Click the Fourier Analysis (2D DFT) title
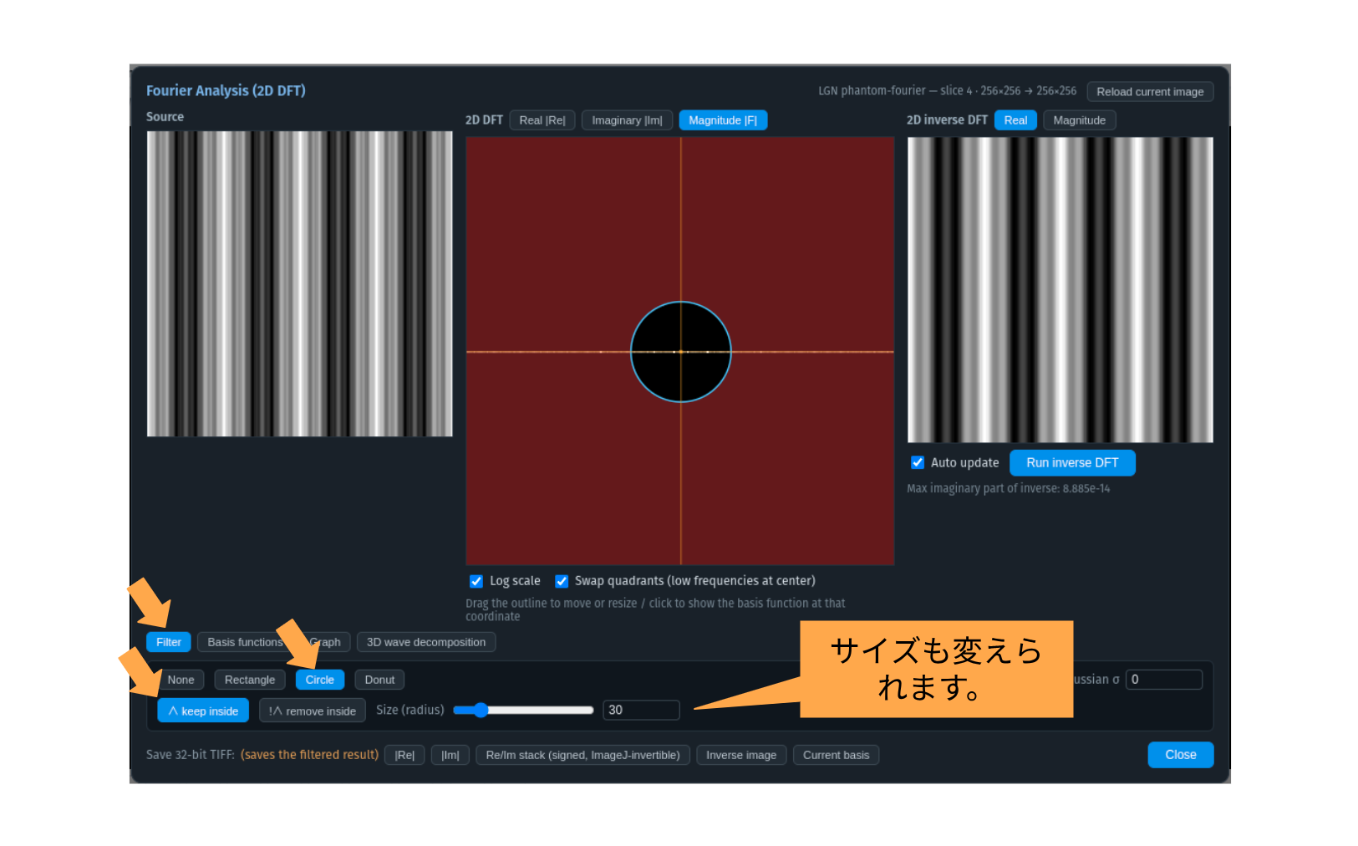 point(226,90)
